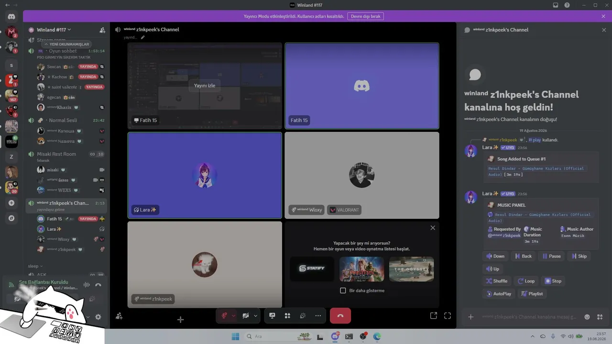Hang up with the red disconnect button
This screenshot has width=612, height=344.
tap(340, 316)
